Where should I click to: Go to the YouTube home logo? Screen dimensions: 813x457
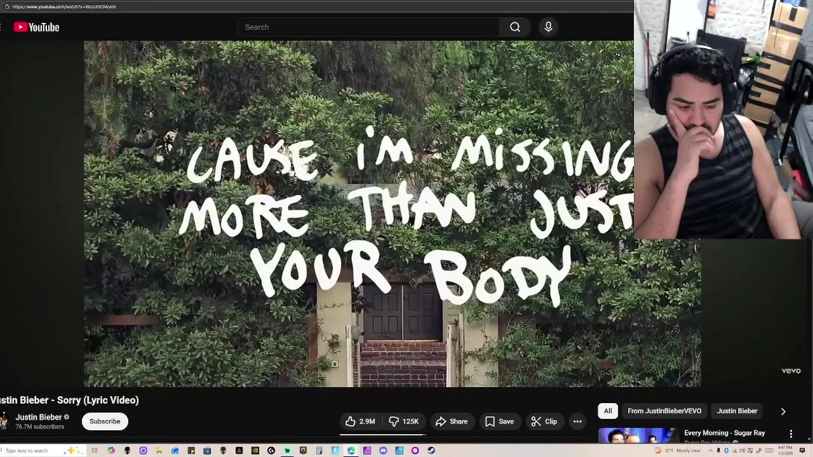click(36, 27)
